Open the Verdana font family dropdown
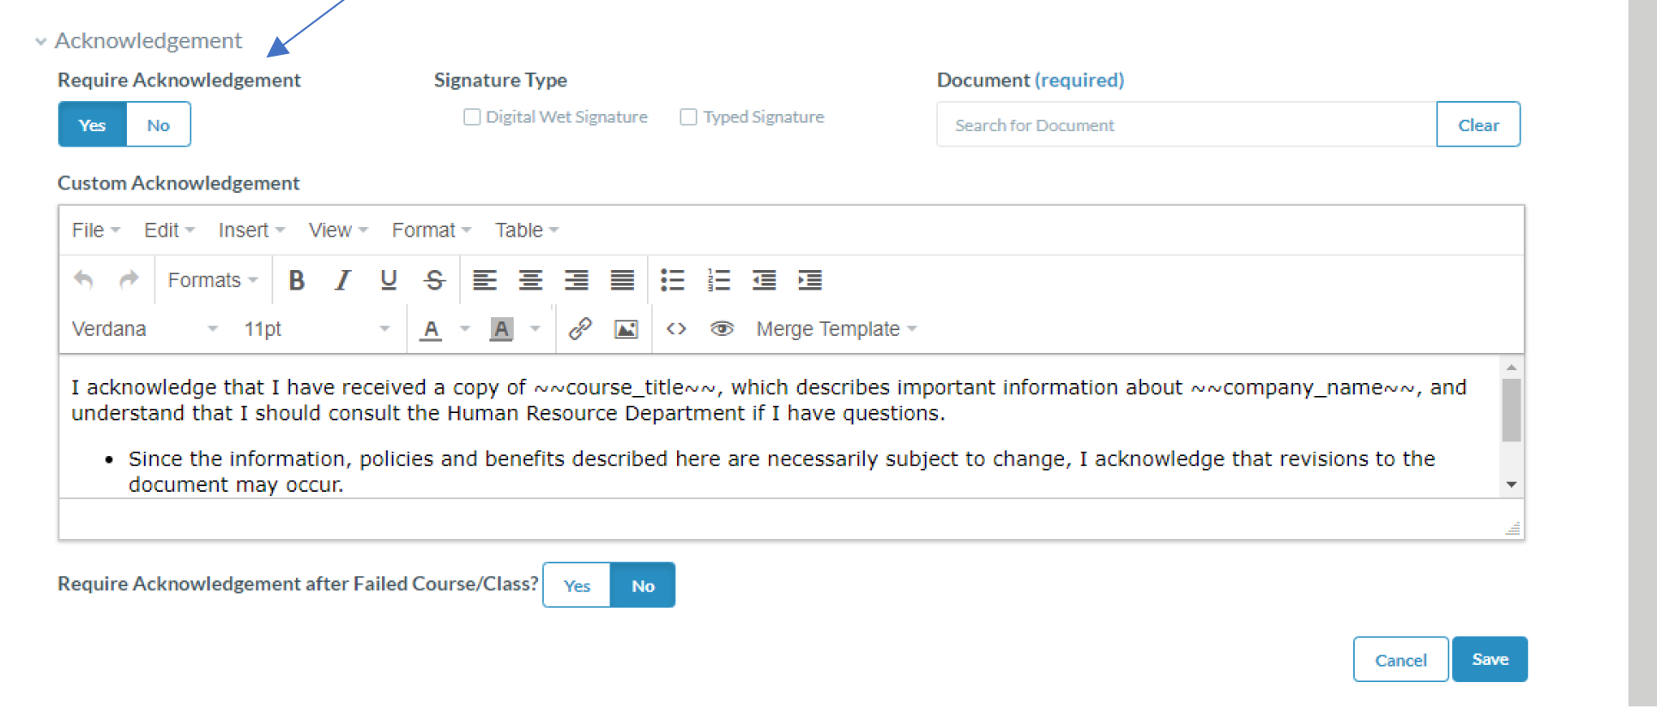 (x=144, y=329)
